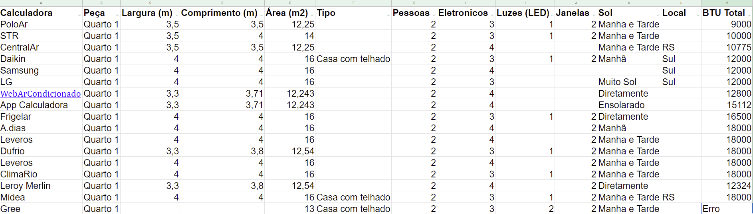
Task: Select column letter M header
Action: click(727, 3)
